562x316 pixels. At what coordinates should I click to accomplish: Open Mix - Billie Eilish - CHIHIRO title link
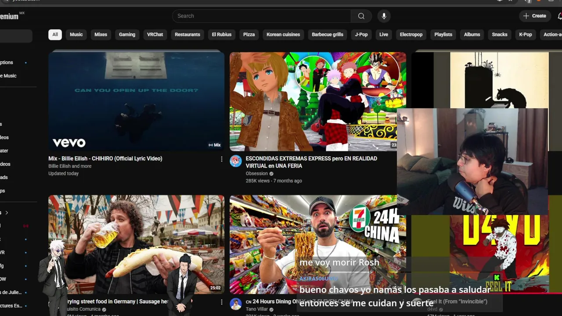pyautogui.click(x=105, y=158)
